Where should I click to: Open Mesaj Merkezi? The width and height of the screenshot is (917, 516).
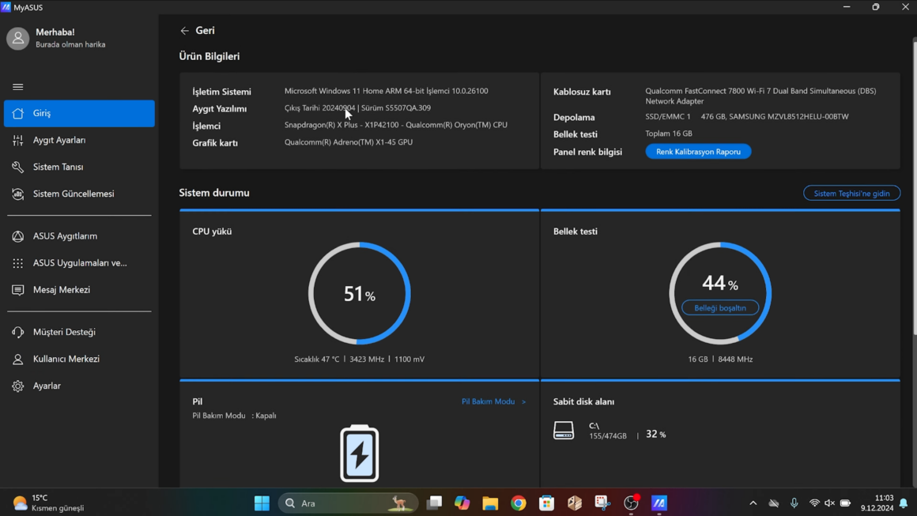[80, 290]
